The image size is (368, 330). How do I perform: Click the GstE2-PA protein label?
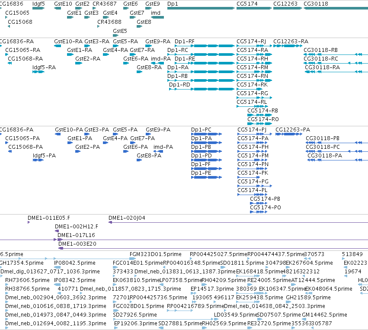click(87, 147)
